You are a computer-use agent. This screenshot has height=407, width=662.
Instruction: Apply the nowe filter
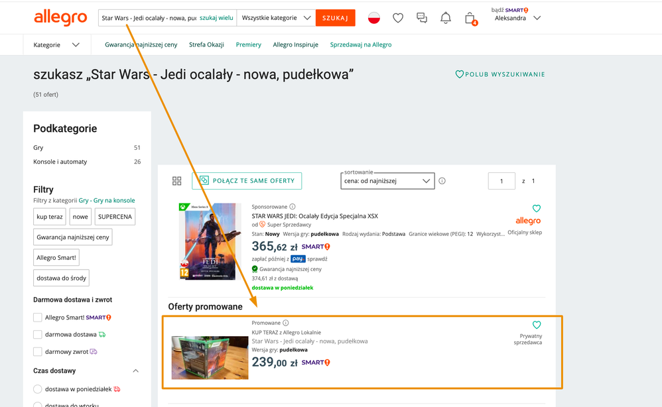[x=80, y=217]
